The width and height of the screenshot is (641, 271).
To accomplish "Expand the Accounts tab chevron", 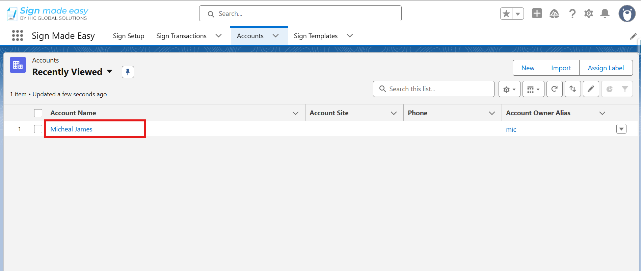I will tap(276, 36).
